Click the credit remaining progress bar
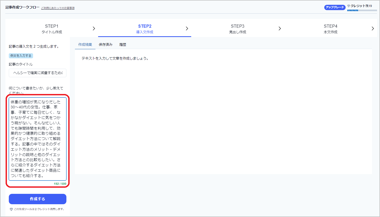This screenshot has height=217, width=380. (x=362, y=10)
